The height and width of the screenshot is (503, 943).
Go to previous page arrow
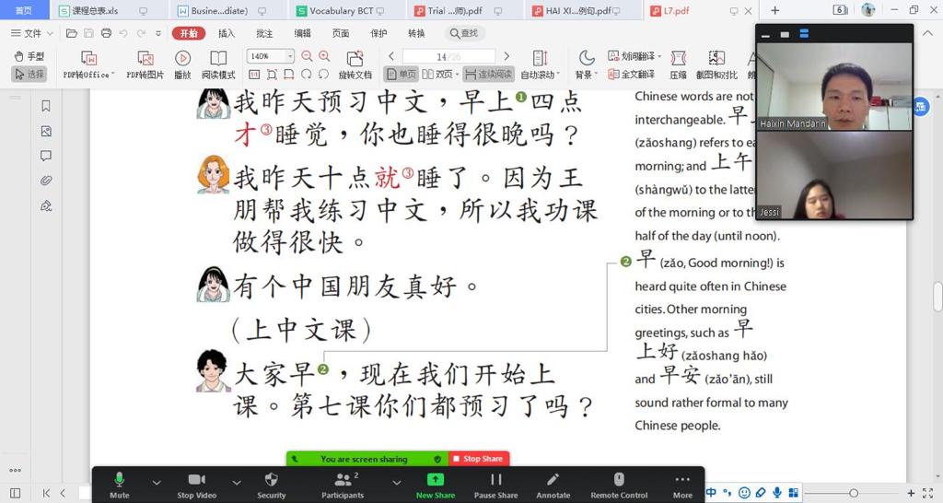[x=391, y=56]
